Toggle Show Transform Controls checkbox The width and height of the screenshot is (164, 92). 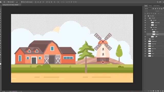point(22,2)
